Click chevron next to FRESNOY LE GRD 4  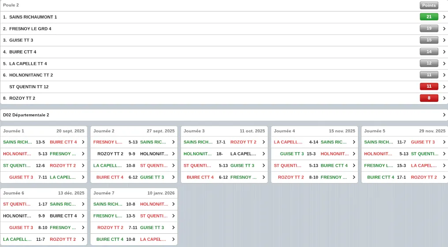[444, 29]
